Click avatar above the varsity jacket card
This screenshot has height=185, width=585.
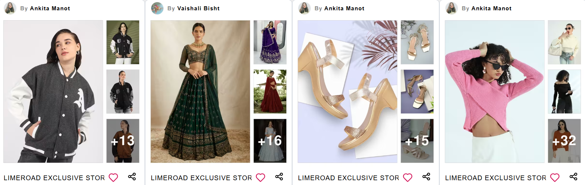[x=10, y=8]
